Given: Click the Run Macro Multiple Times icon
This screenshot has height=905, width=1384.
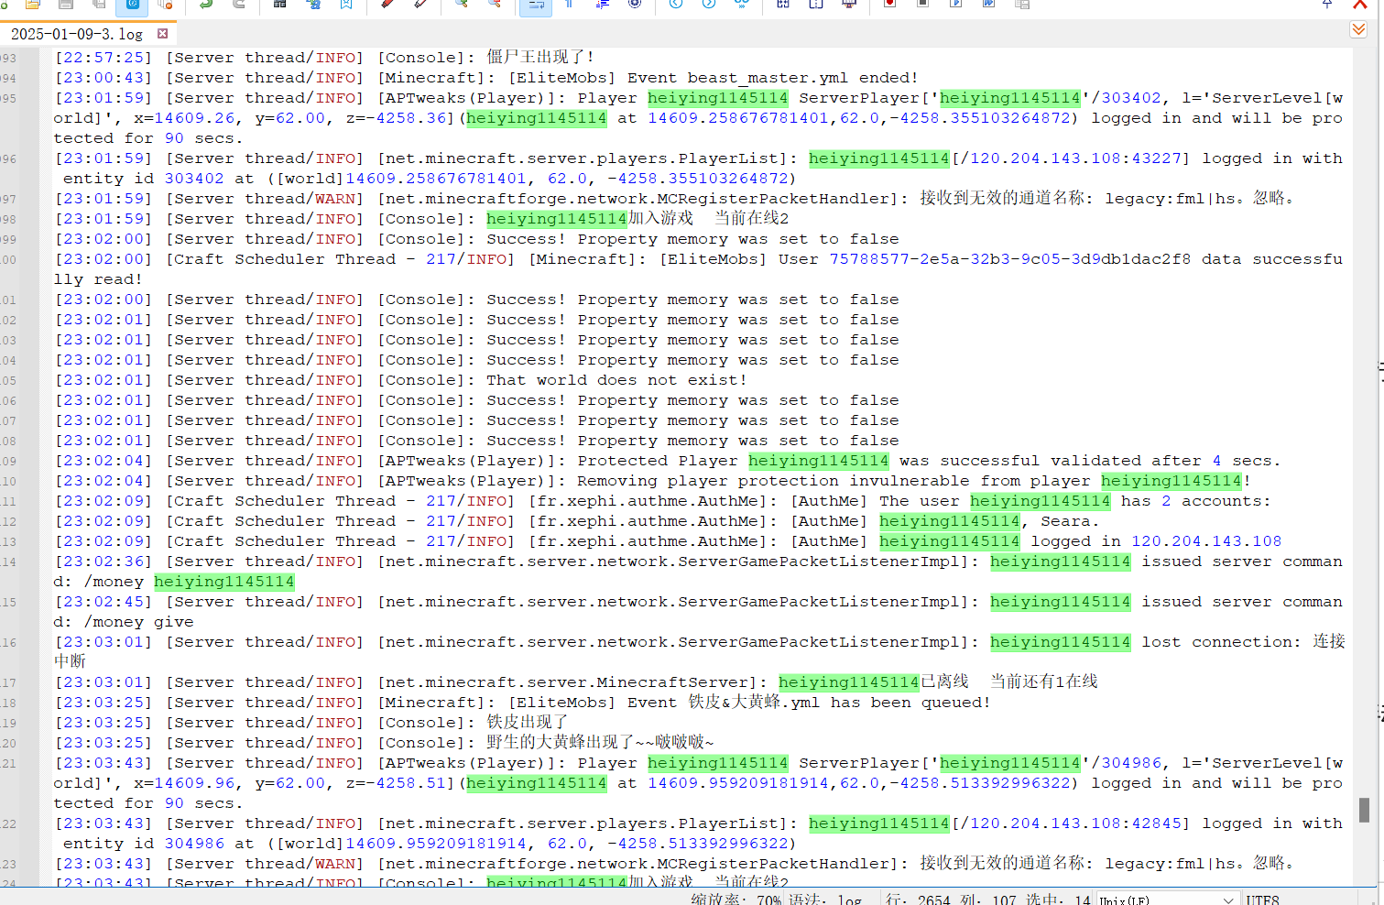Looking at the screenshot, I should tap(988, 5).
